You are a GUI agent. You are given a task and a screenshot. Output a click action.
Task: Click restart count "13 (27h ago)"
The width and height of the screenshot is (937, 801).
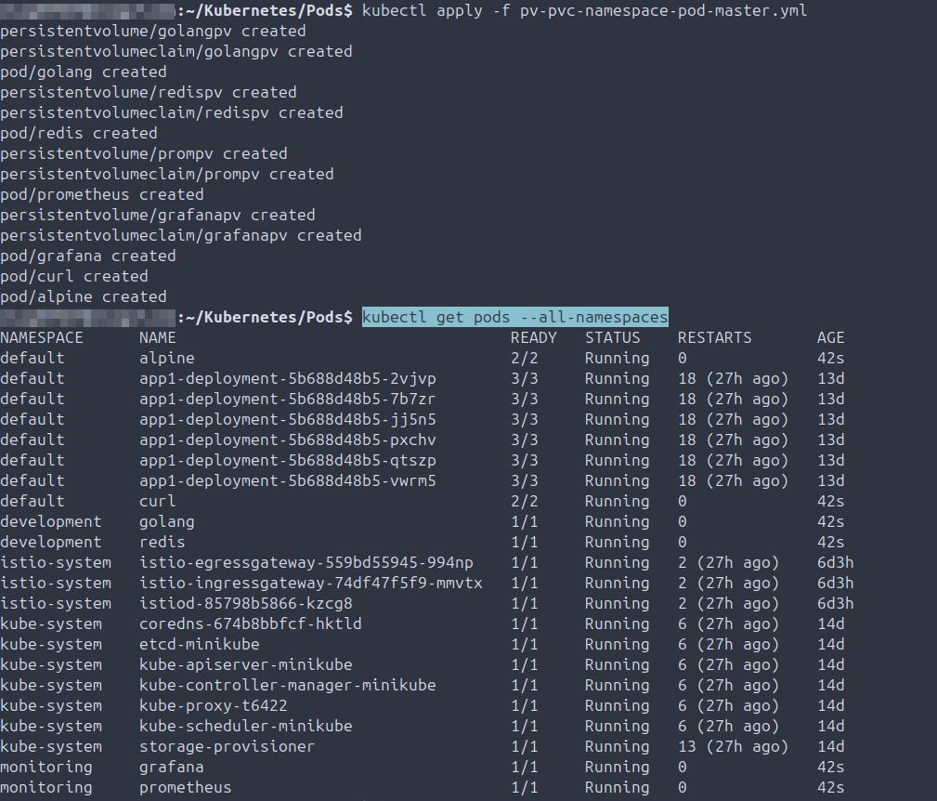click(x=733, y=747)
